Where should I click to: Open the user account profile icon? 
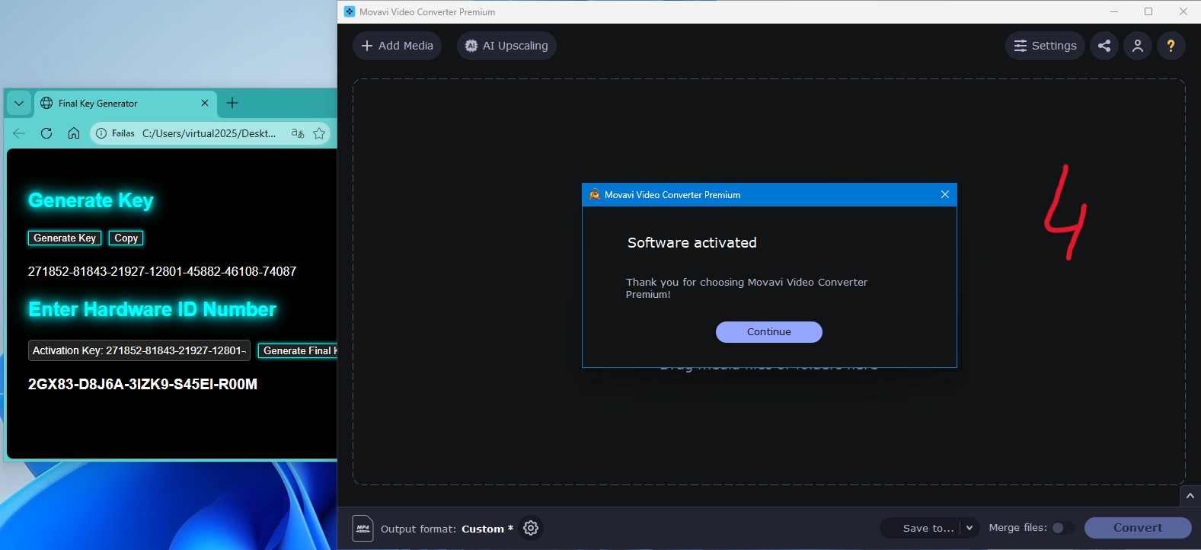click(1138, 46)
